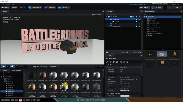Maximize the preview viewport icon
Viewport: 183px width, 102px height.
[x=102, y=17]
